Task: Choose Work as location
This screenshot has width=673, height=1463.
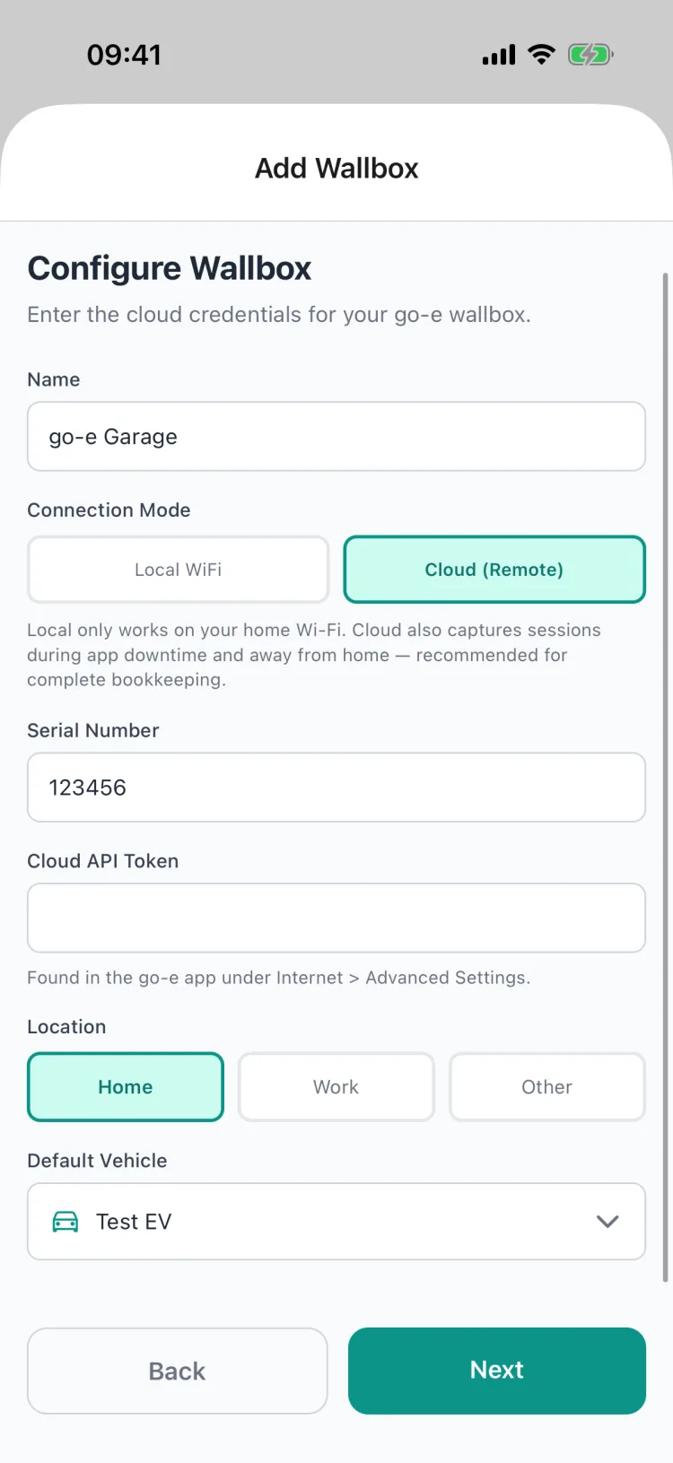Action: click(336, 1087)
